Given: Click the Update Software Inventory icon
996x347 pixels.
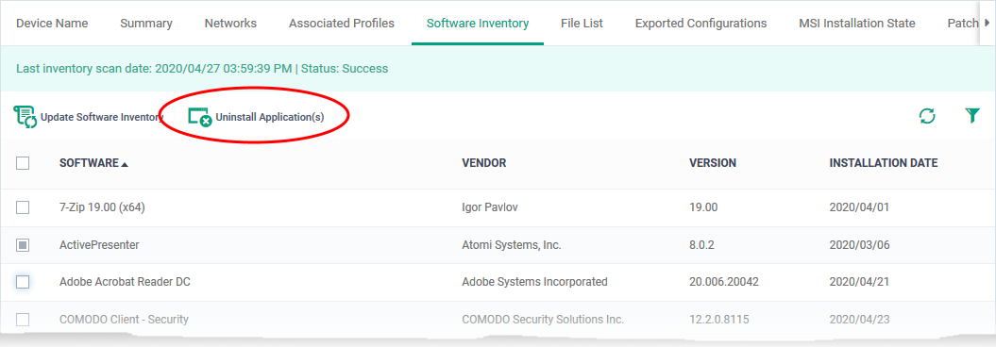Looking at the screenshot, I should tap(25, 117).
